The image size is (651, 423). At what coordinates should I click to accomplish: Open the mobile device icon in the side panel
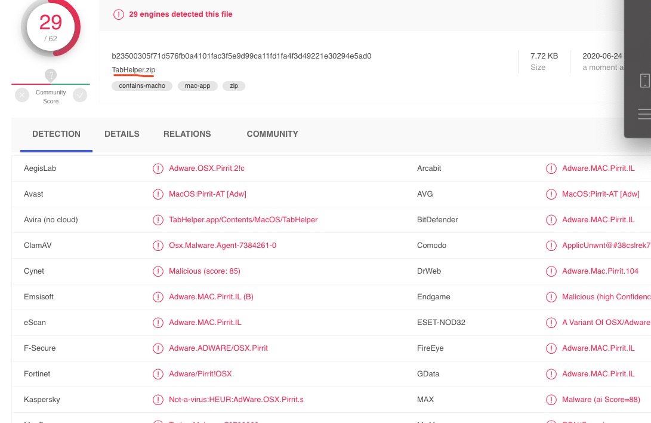tap(644, 80)
